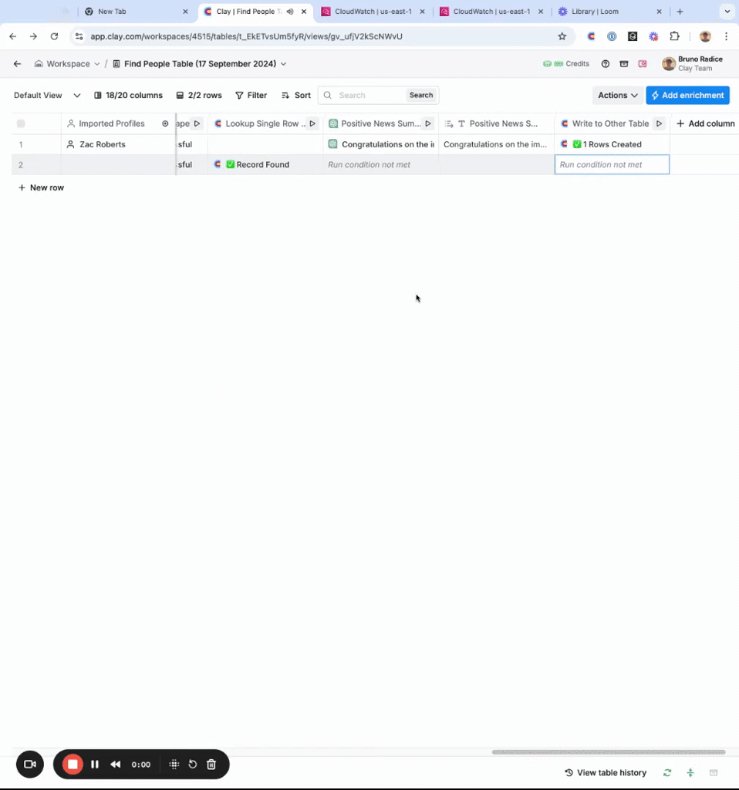Click the horizontal table scrollbar
The image size is (739, 790).
[609, 751]
